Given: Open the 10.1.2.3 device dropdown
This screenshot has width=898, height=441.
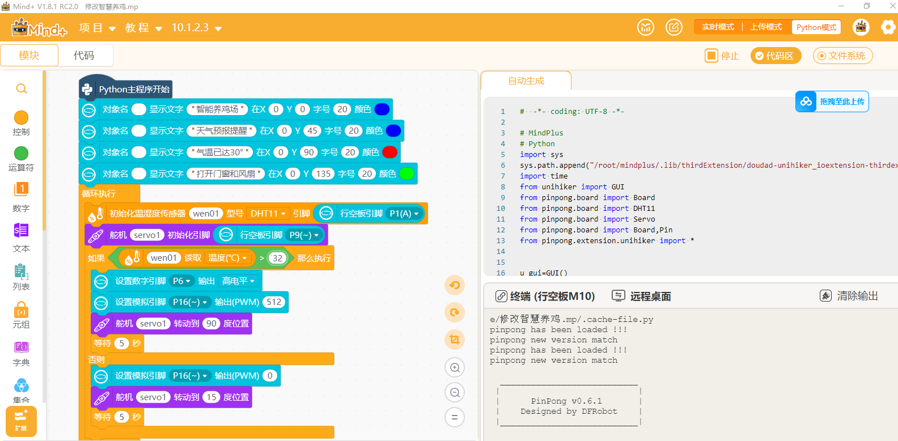Looking at the screenshot, I should coord(197,28).
